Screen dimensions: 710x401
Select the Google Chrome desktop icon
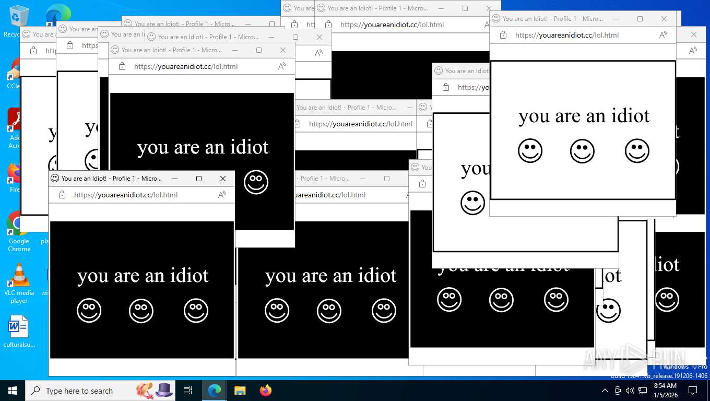19,232
